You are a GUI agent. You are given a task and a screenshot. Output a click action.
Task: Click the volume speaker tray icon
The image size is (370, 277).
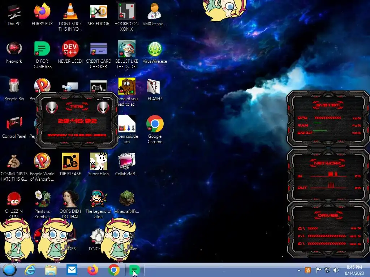(x=336, y=270)
